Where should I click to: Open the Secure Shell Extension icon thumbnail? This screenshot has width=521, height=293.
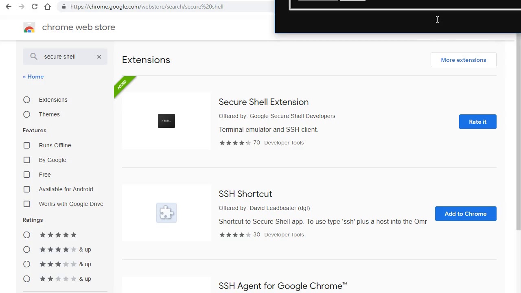(x=166, y=121)
